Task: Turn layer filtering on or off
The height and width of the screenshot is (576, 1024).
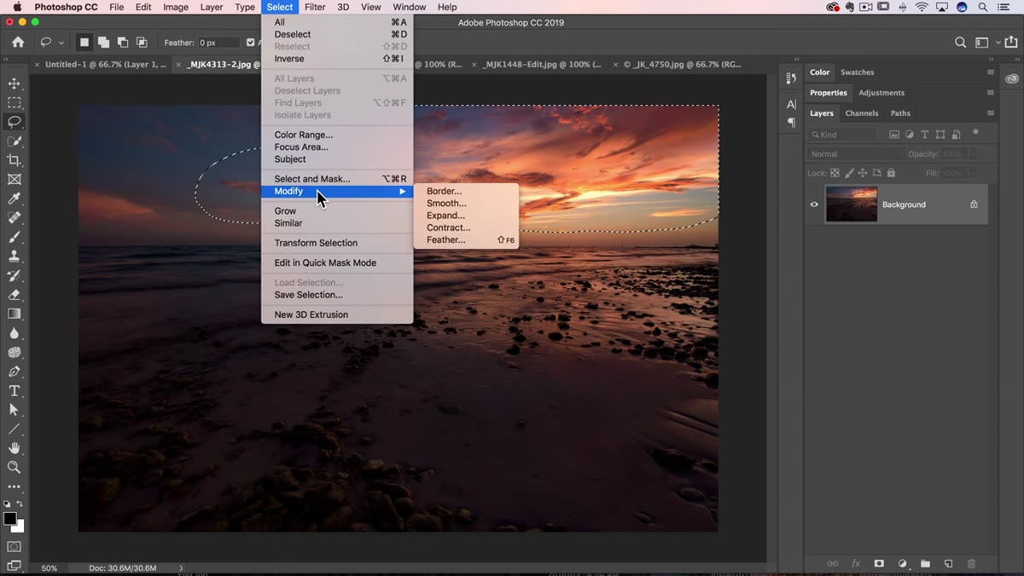Action: pyautogui.click(x=975, y=133)
